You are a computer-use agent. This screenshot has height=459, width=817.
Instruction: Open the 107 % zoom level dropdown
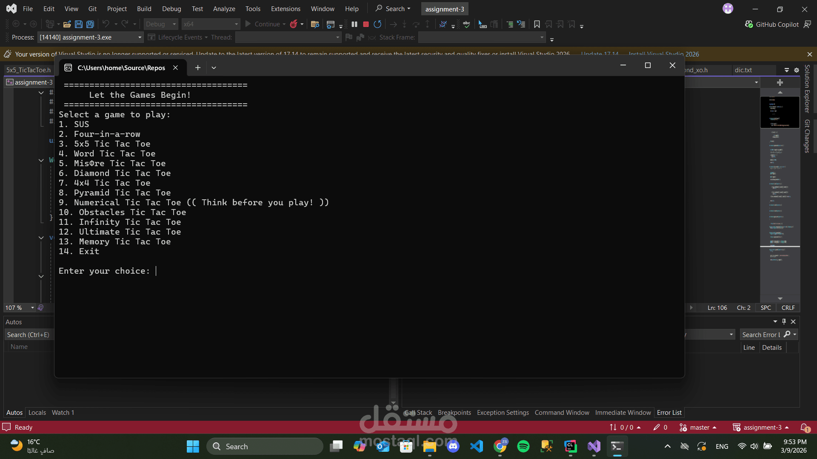(32, 308)
